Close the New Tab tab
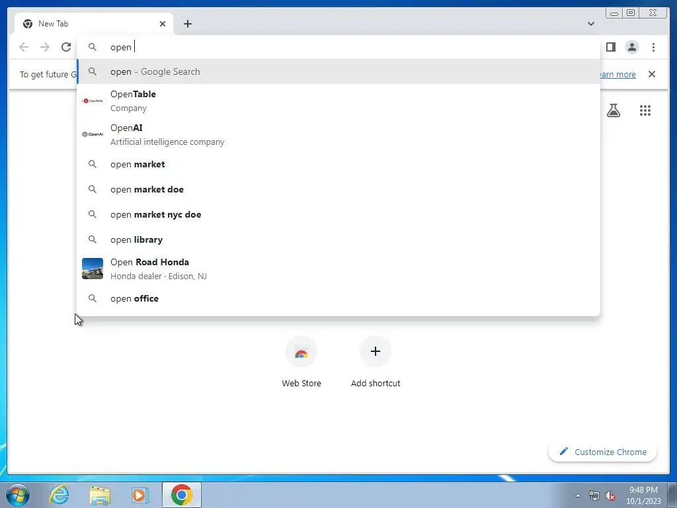 point(163,24)
